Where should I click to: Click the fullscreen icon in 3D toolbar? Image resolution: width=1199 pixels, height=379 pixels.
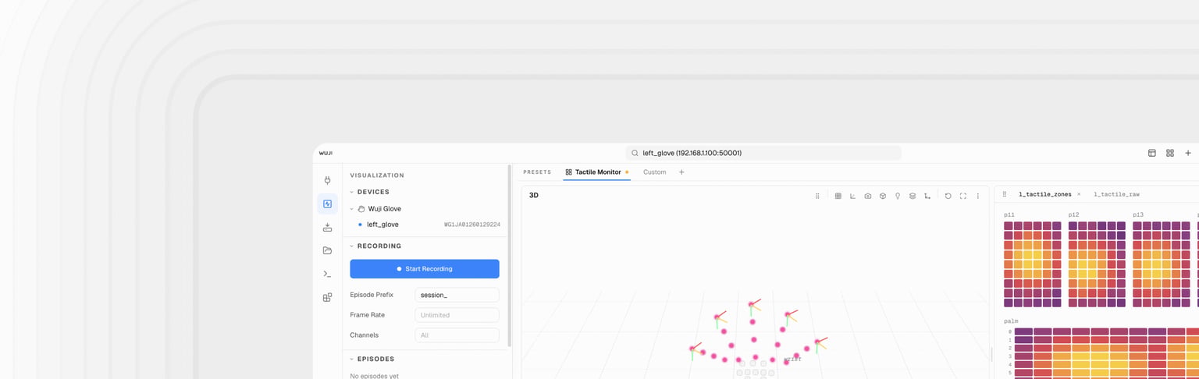(962, 196)
